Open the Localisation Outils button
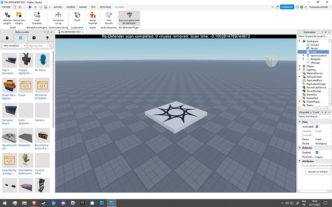332x207 pixels. tap(77, 17)
